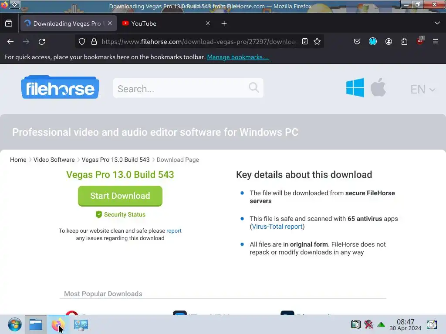
Task: Go back to the previous page
Action: coord(10,42)
